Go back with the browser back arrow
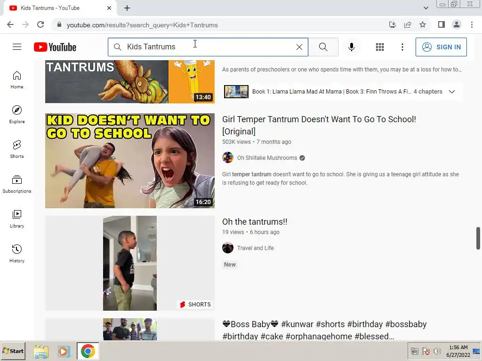The height and width of the screenshot is (361, 482). click(10, 25)
